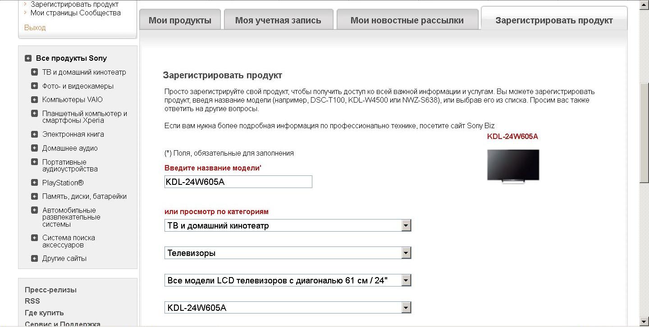Open the "Телевизоры" subcategory dropdown
Image resolution: width=649 pixels, height=327 pixels.
click(406, 252)
